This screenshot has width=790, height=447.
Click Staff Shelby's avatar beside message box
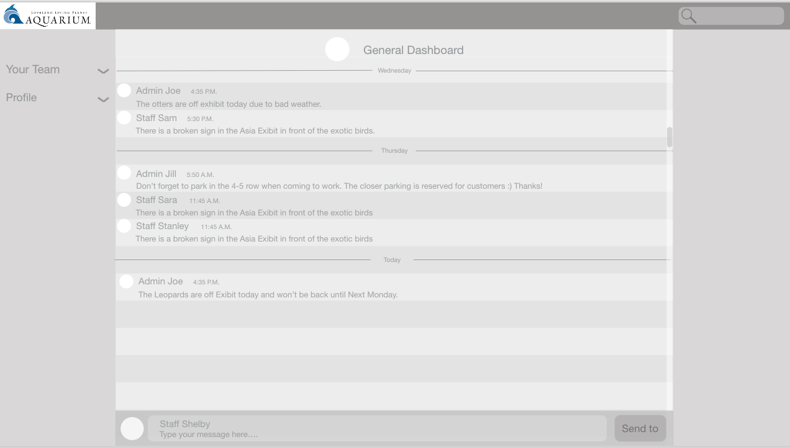tap(132, 428)
